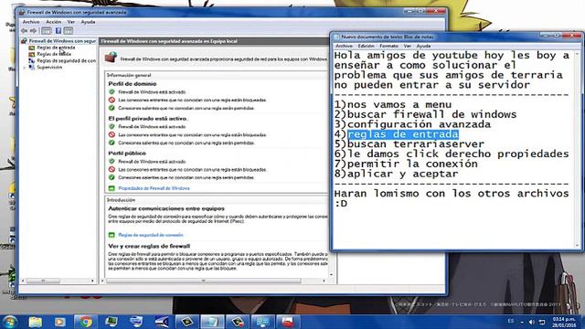Select the Supervisión tree node
This screenshot has height=329, width=585.
coord(49,67)
